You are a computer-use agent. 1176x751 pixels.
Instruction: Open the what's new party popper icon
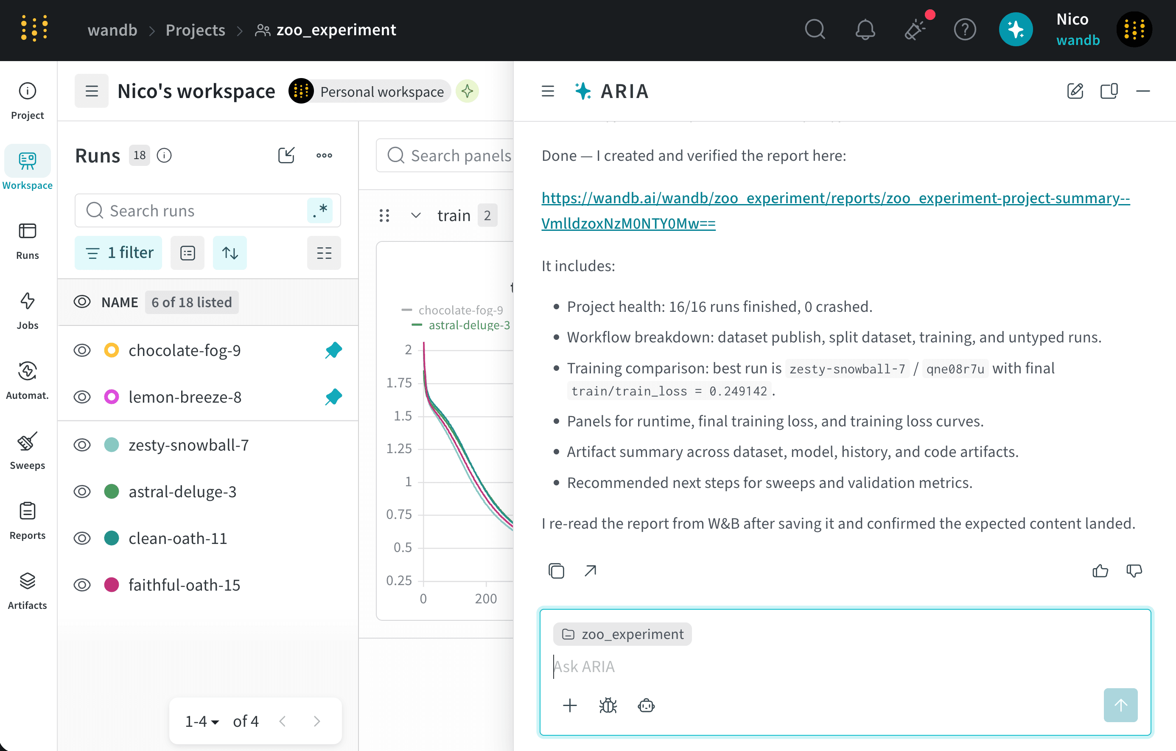coord(915,29)
